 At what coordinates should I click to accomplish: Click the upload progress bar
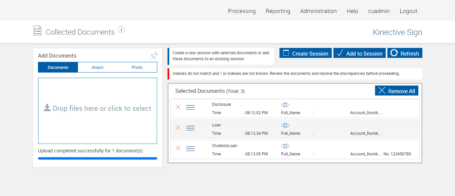click(98, 158)
